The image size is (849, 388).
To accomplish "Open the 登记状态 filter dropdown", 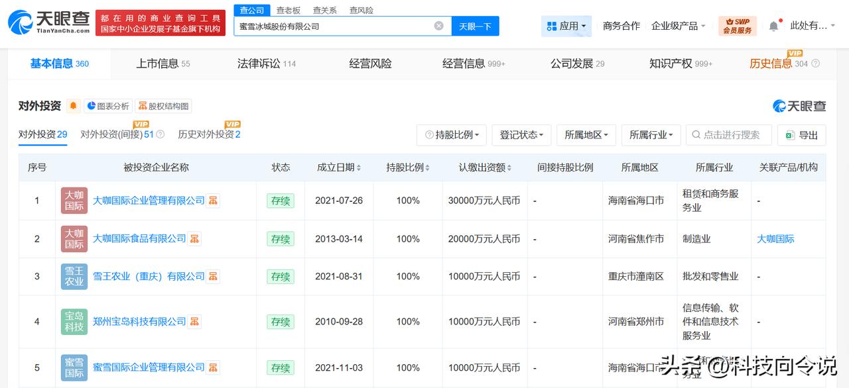I will pos(521,135).
